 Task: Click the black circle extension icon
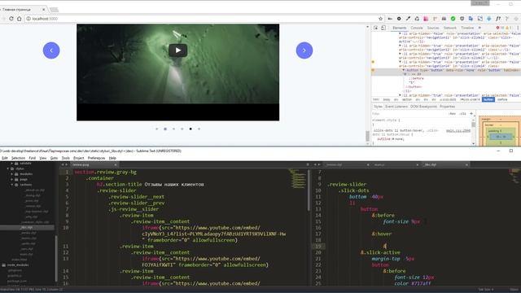tap(399, 19)
